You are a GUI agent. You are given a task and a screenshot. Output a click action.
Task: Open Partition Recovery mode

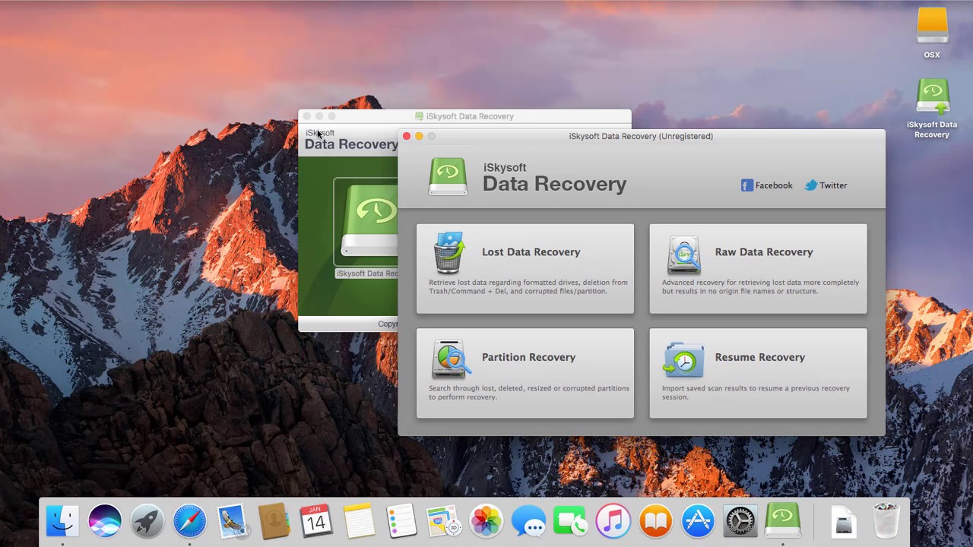(x=525, y=373)
